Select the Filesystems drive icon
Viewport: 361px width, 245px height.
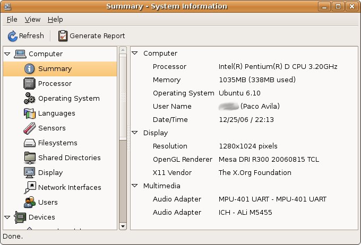[x=30, y=143]
